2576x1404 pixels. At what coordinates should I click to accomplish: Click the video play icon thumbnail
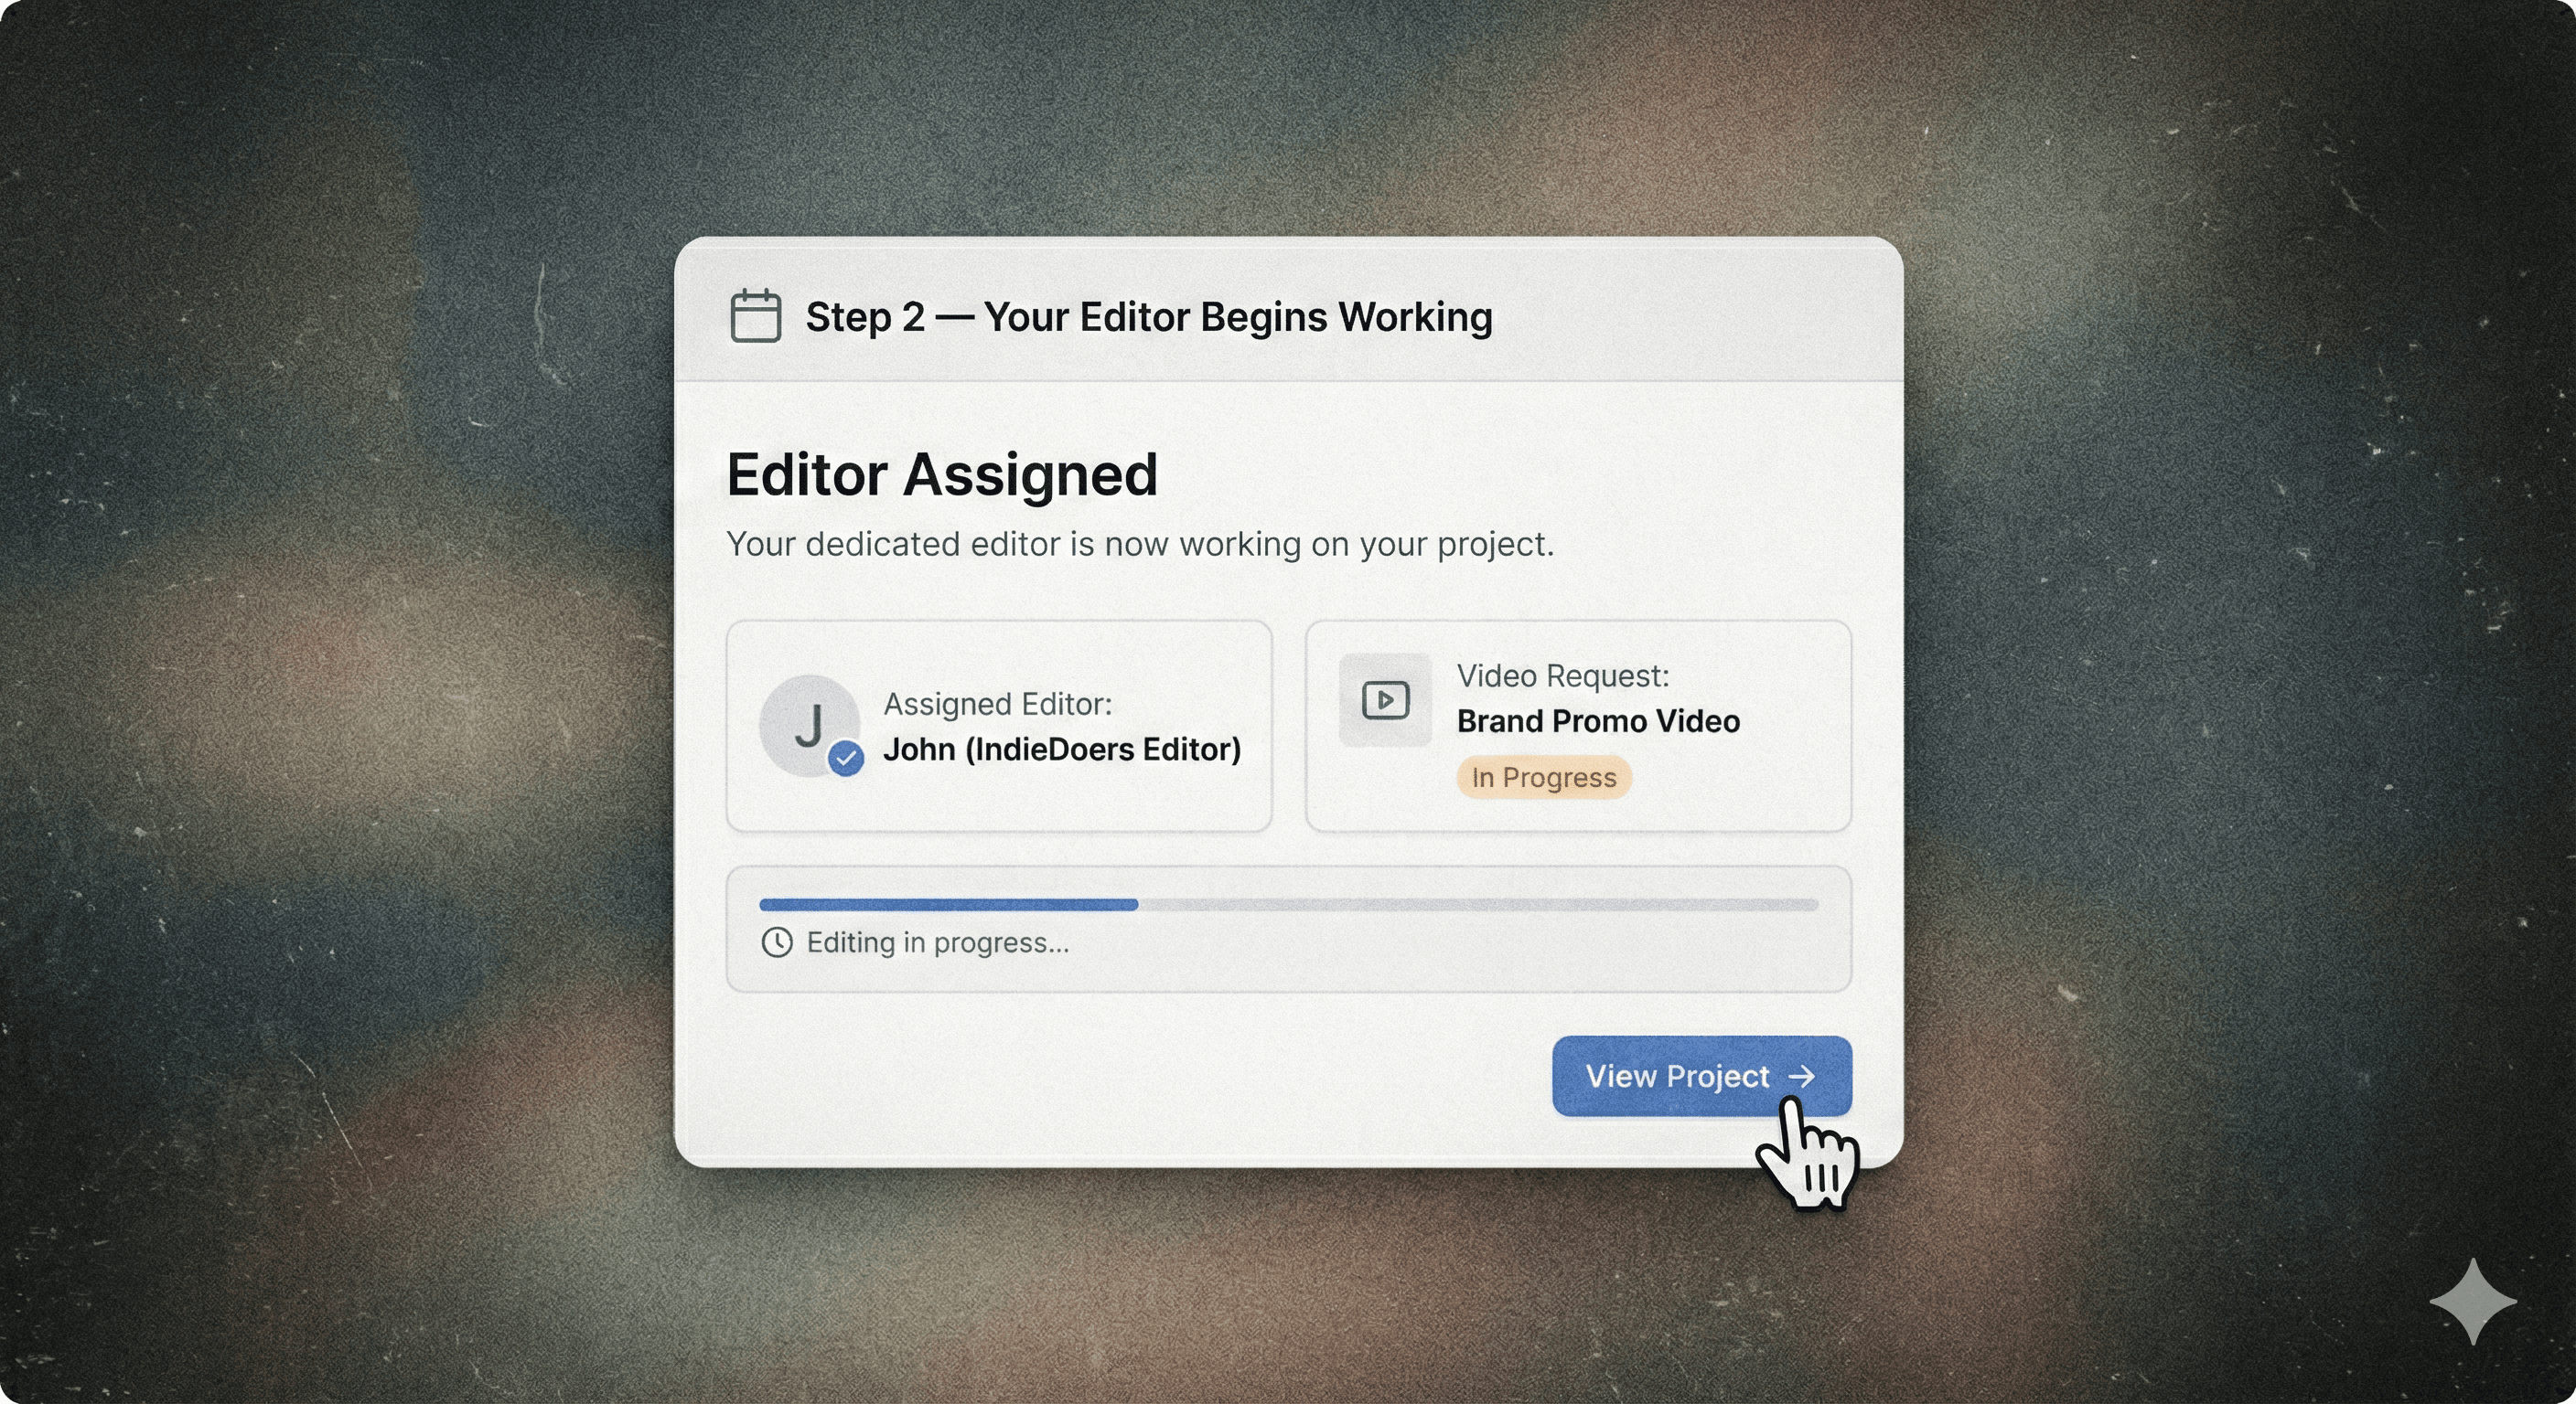[1385, 699]
